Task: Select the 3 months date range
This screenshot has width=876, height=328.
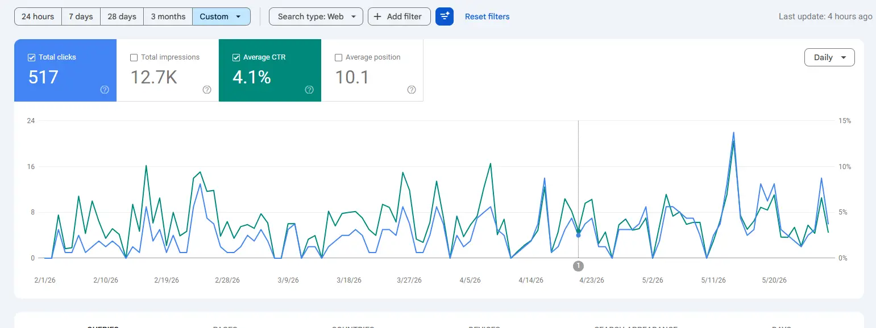Action: pos(168,16)
